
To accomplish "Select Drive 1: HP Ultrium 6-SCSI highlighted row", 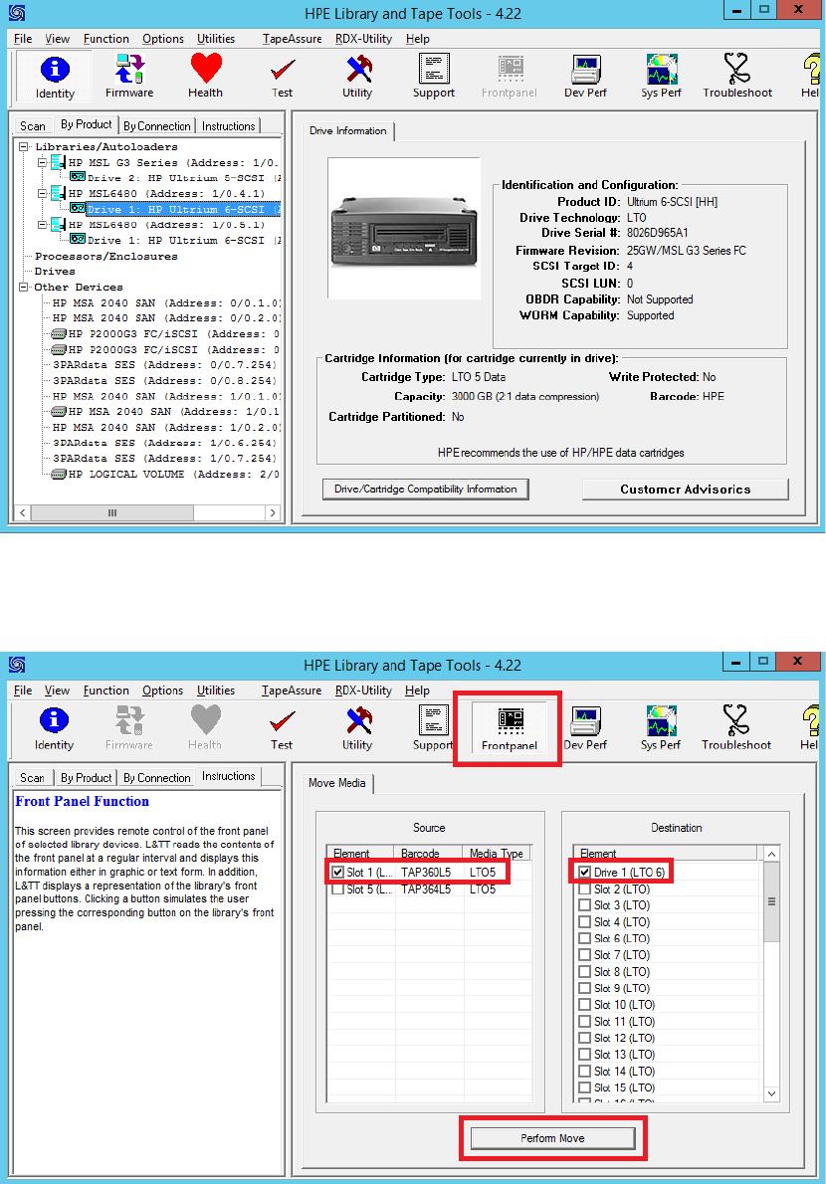I will 183,209.
